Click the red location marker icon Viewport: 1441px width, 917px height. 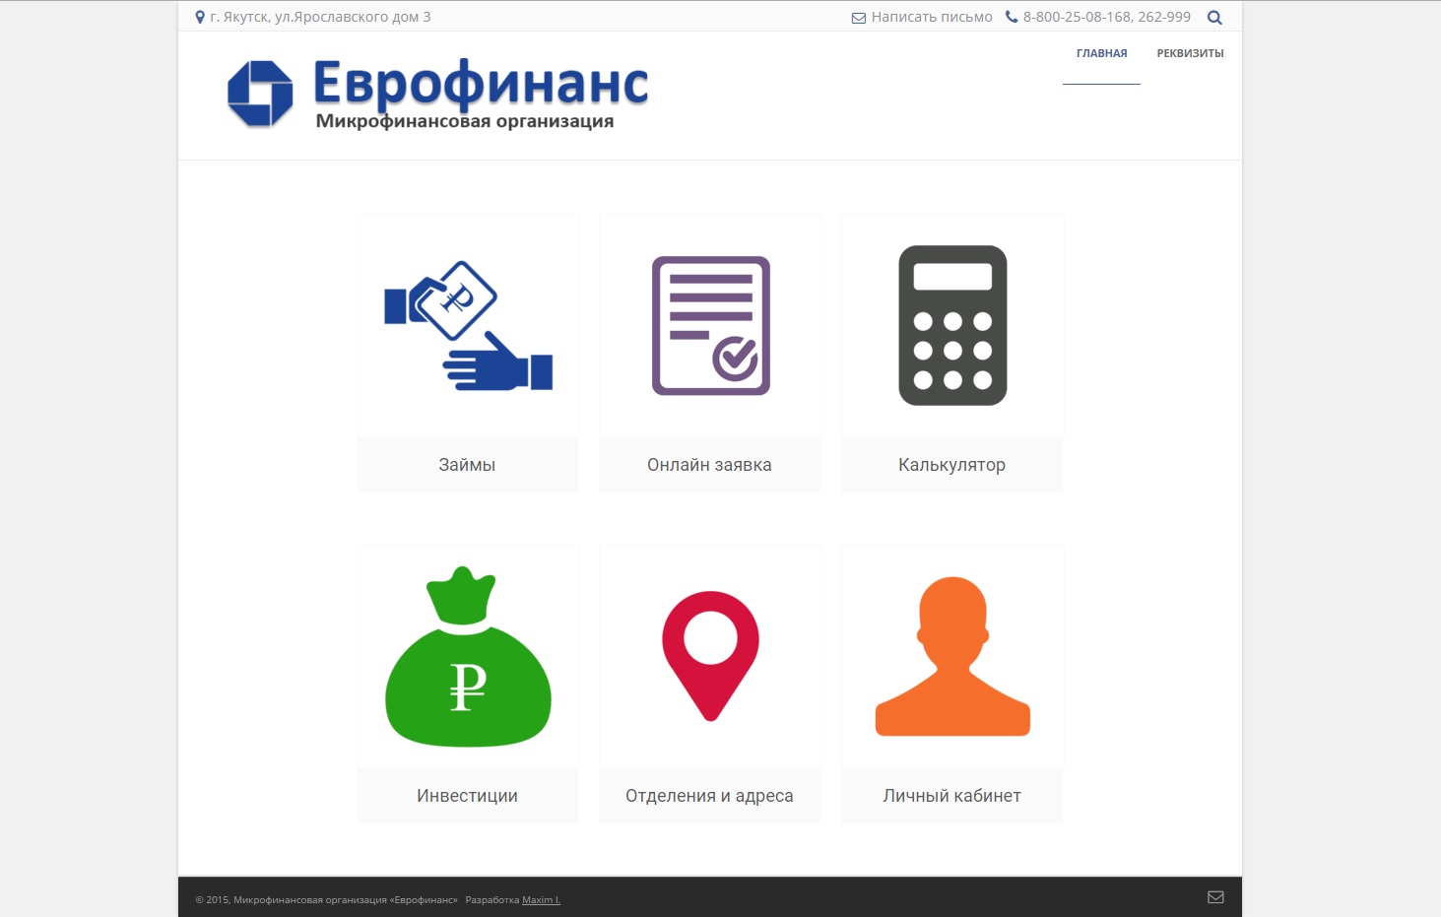pyautogui.click(x=710, y=656)
